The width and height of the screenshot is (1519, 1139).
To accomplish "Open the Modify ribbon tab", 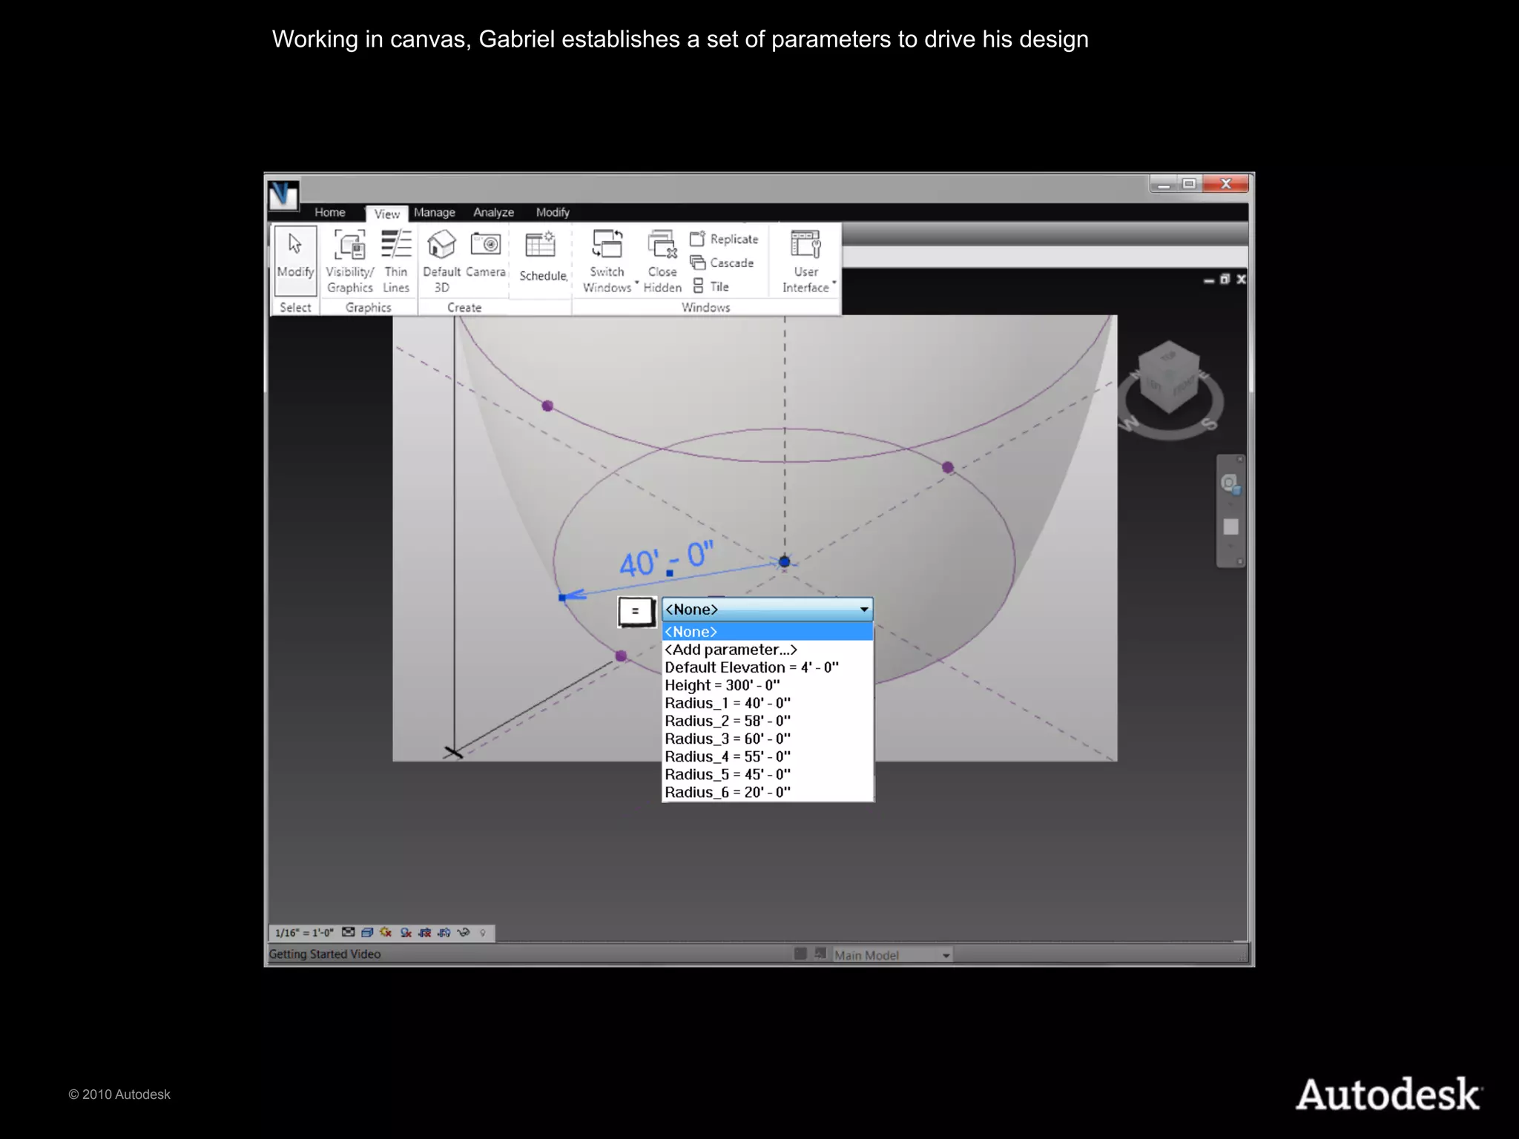I will [x=553, y=212].
